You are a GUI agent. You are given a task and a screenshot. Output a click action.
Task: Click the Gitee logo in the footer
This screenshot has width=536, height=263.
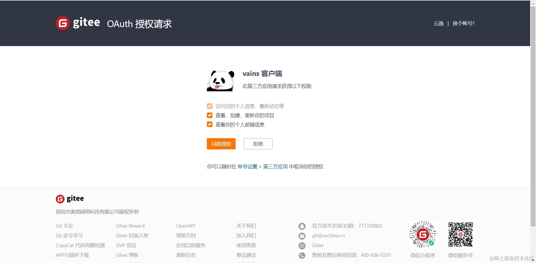(70, 199)
